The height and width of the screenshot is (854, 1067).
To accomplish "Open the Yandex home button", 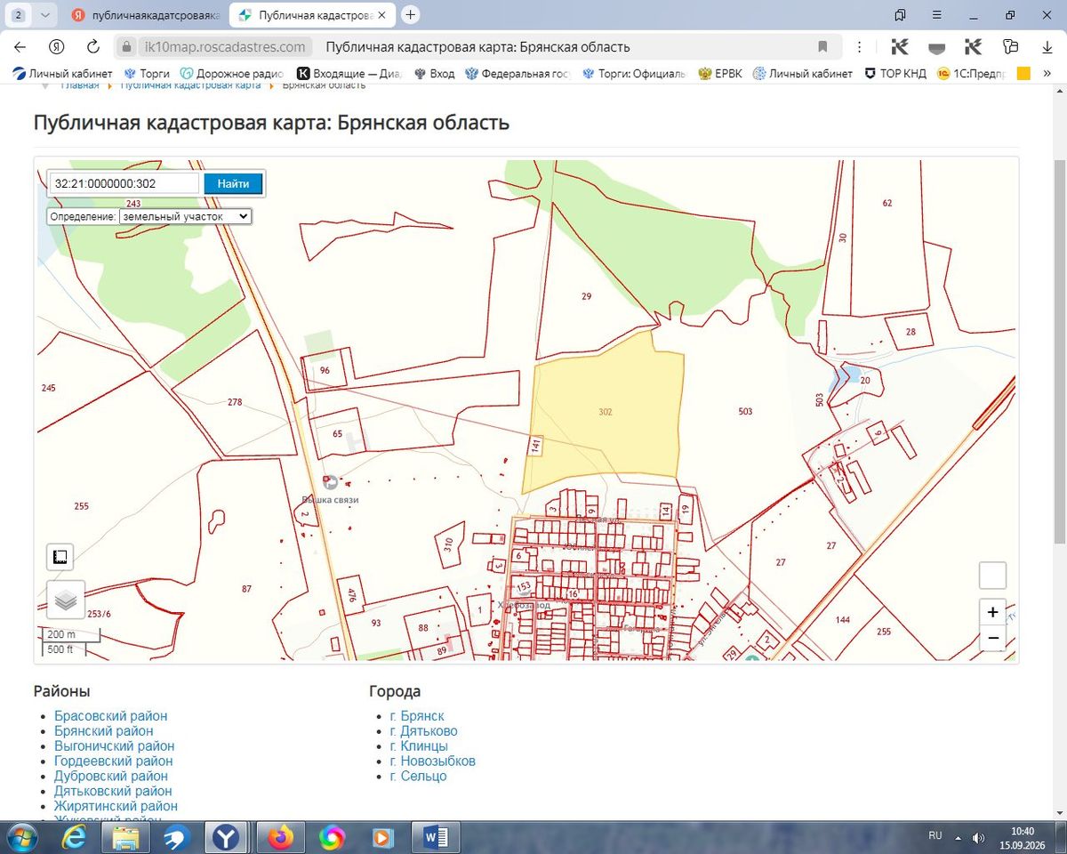I will pyautogui.click(x=56, y=47).
